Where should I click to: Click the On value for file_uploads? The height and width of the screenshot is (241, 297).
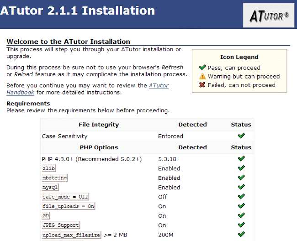[x=162, y=206]
